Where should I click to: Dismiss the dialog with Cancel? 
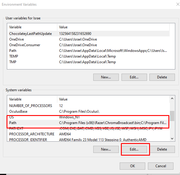(x=161, y=166)
